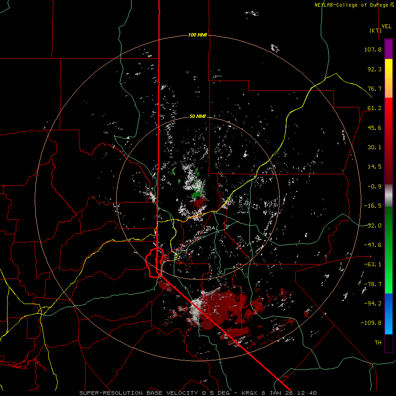Click the -16.5 legend value

tap(373, 206)
